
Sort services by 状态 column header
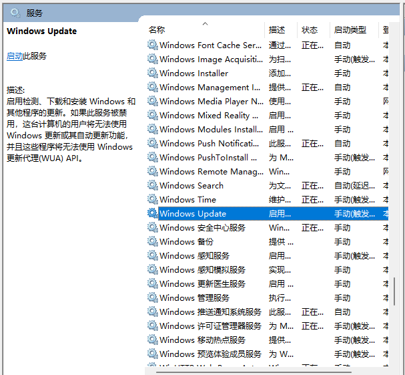click(310, 30)
